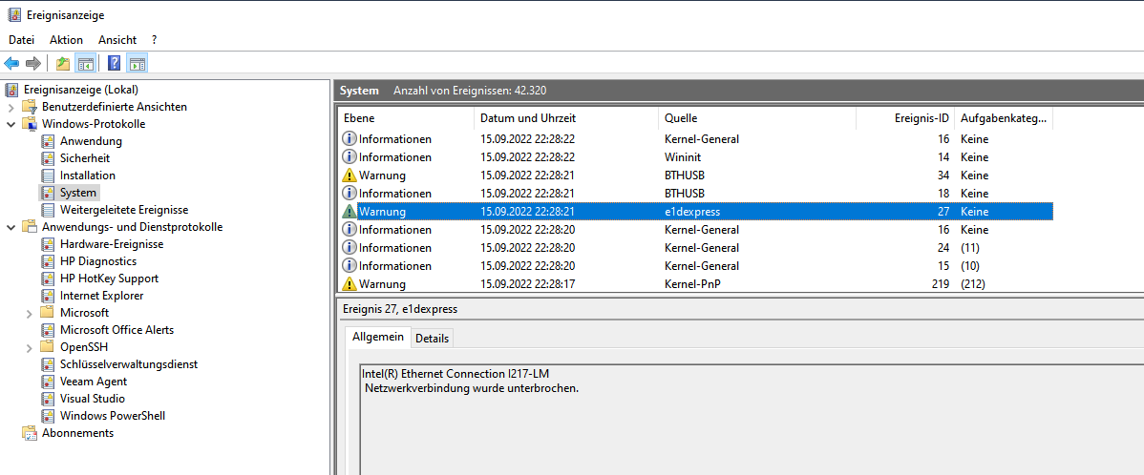Sort by Aufgabenkategorie column header

1004,118
